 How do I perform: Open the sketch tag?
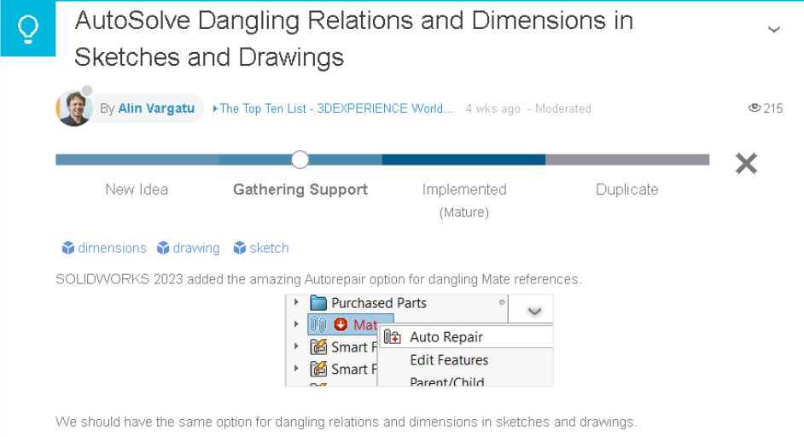click(x=269, y=248)
